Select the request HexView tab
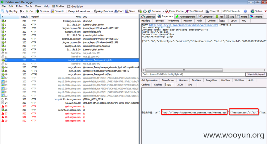This screenshot has height=144, width=267. 188,21
